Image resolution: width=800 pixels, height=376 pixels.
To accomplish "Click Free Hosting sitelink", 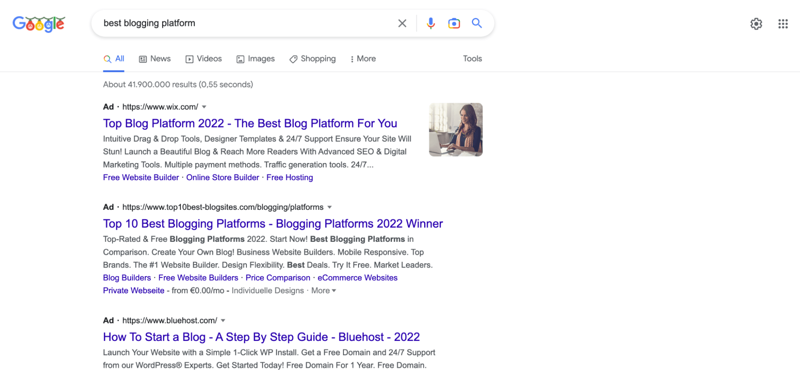I will pyautogui.click(x=290, y=178).
